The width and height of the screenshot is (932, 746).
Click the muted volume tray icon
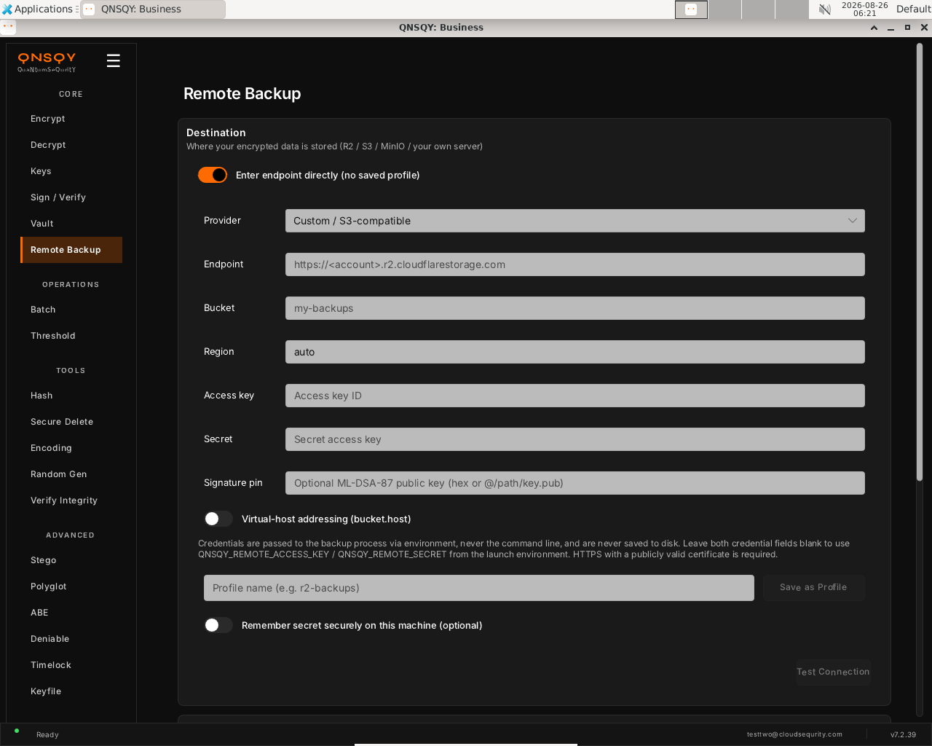825,9
